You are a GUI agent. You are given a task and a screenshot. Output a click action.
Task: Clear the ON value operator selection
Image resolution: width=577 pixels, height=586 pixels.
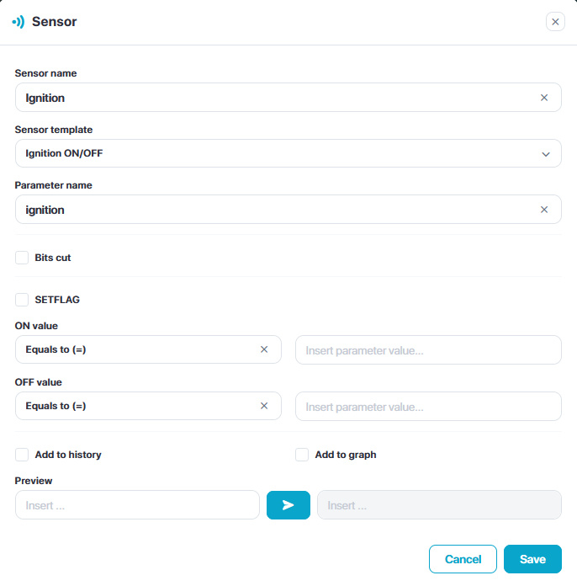coord(264,349)
